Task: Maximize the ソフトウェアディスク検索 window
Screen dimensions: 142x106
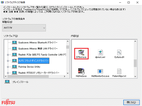Action: [129, 2]
